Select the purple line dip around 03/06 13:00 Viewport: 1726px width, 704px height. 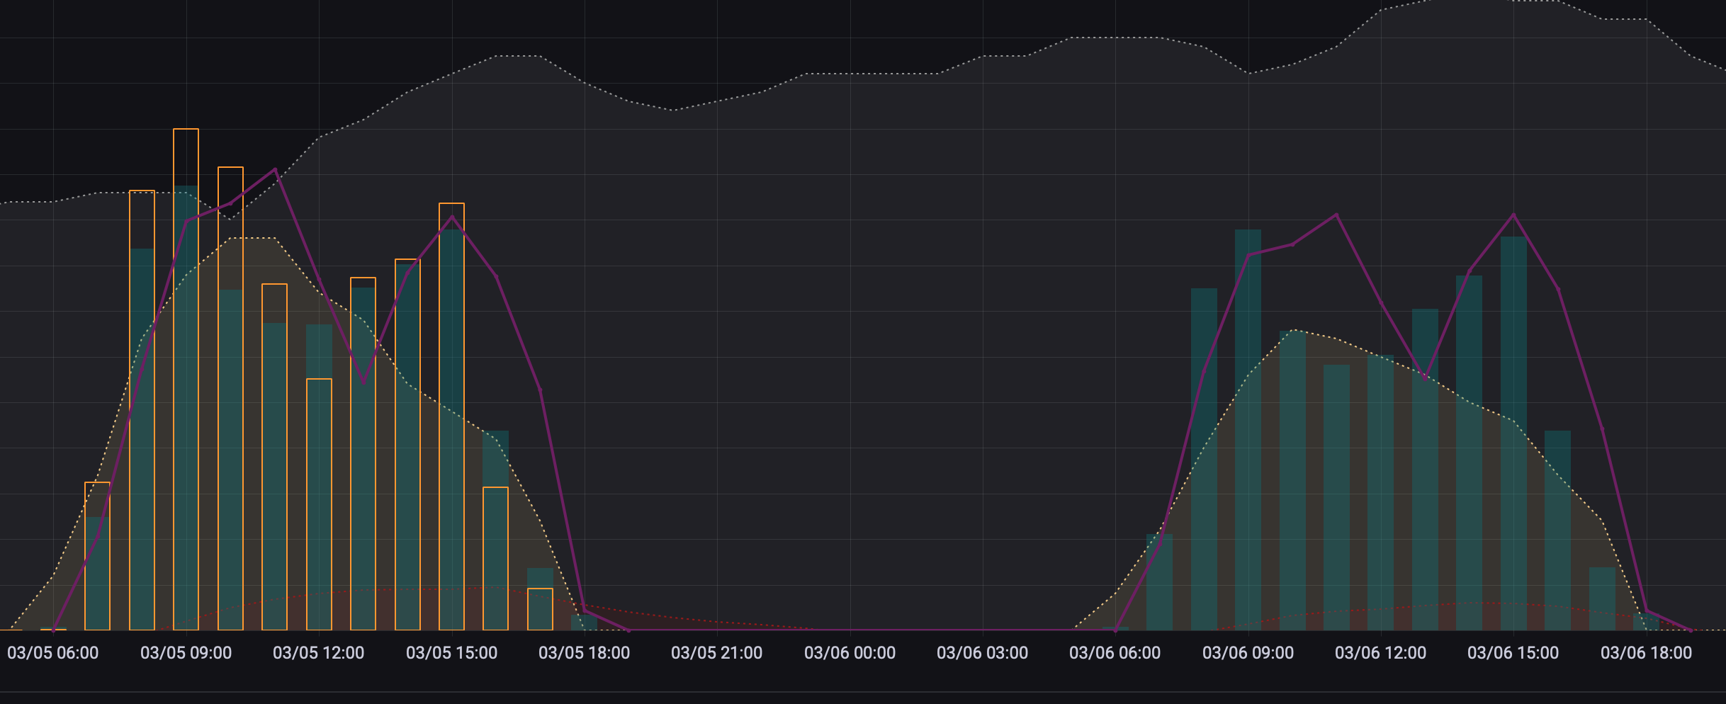point(1425,379)
